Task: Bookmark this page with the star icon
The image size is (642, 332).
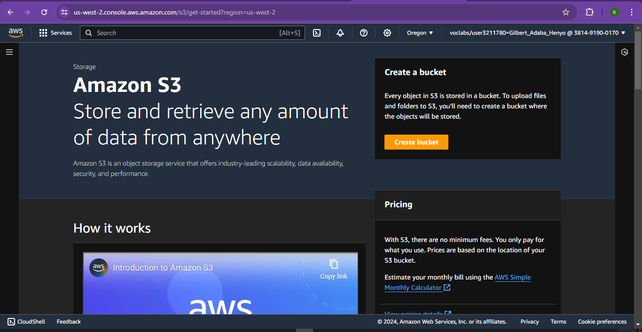Action: coord(566,12)
